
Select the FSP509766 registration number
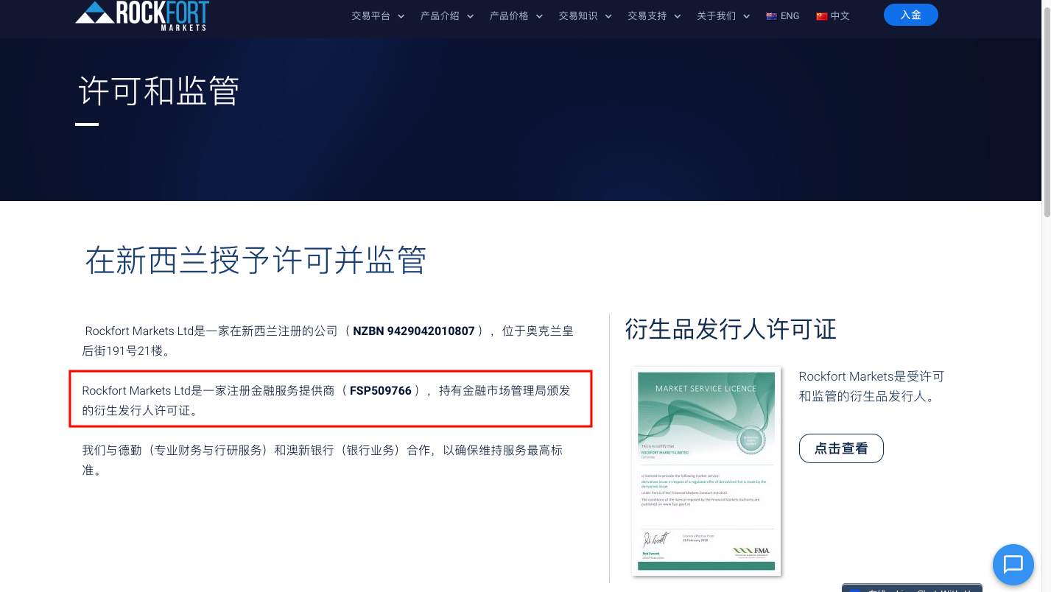pos(381,391)
